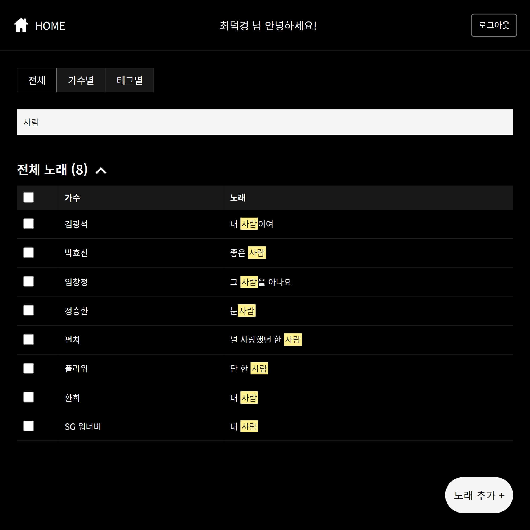Click the home house icon
This screenshot has height=530, width=530.
click(x=21, y=25)
